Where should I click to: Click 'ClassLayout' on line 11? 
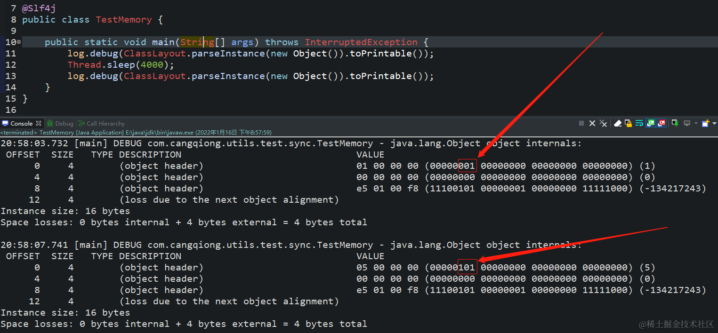click(155, 54)
